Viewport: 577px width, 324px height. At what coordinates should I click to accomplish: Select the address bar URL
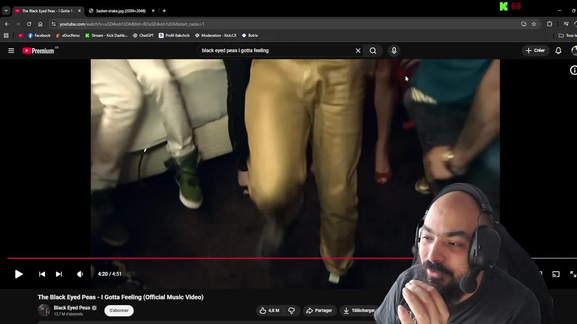[132, 24]
